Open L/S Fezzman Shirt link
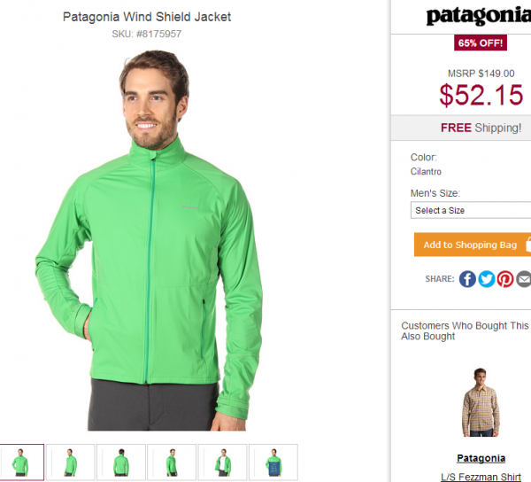531x482 pixels. (x=481, y=477)
